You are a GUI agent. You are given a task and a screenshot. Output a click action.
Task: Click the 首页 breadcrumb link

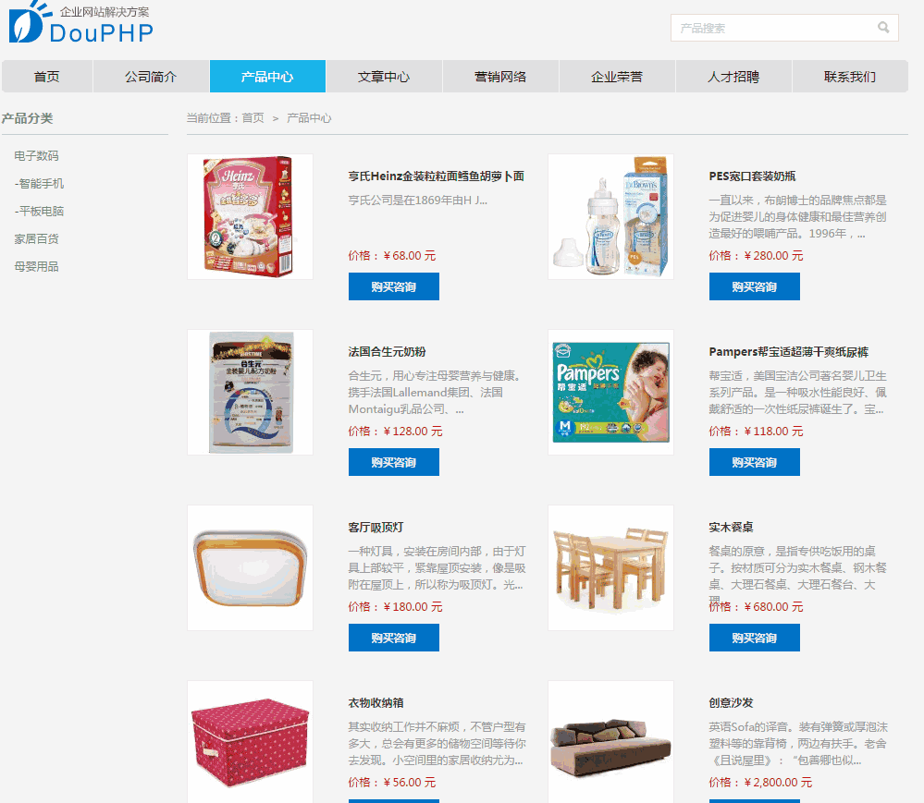click(x=253, y=118)
